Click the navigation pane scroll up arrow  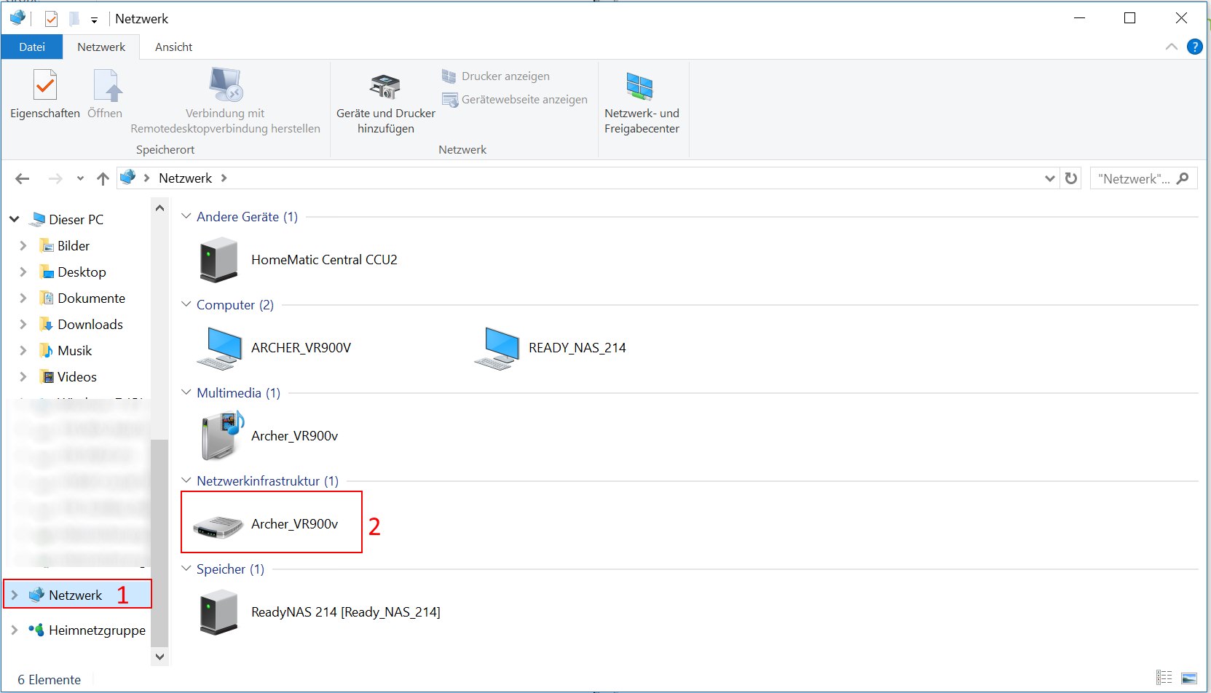(x=159, y=208)
